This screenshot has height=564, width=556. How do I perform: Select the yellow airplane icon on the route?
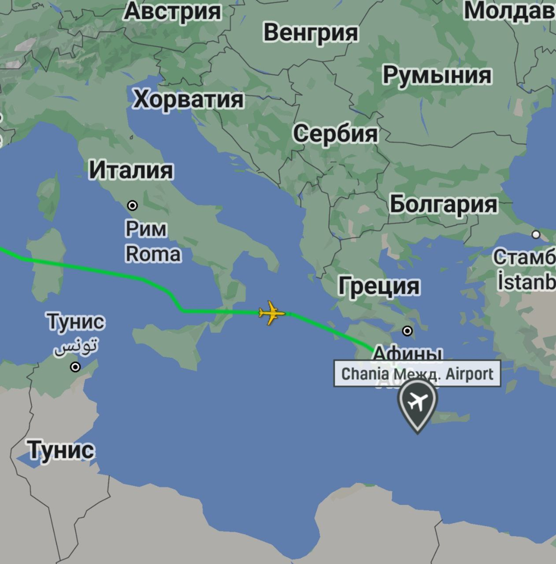(x=272, y=313)
